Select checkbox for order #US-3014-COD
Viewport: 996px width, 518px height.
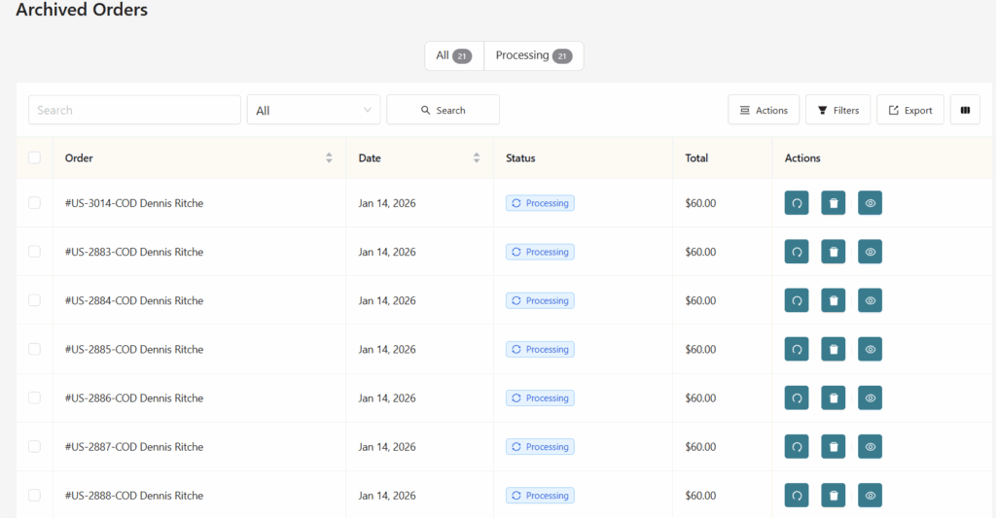pyautogui.click(x=35, y=203)
